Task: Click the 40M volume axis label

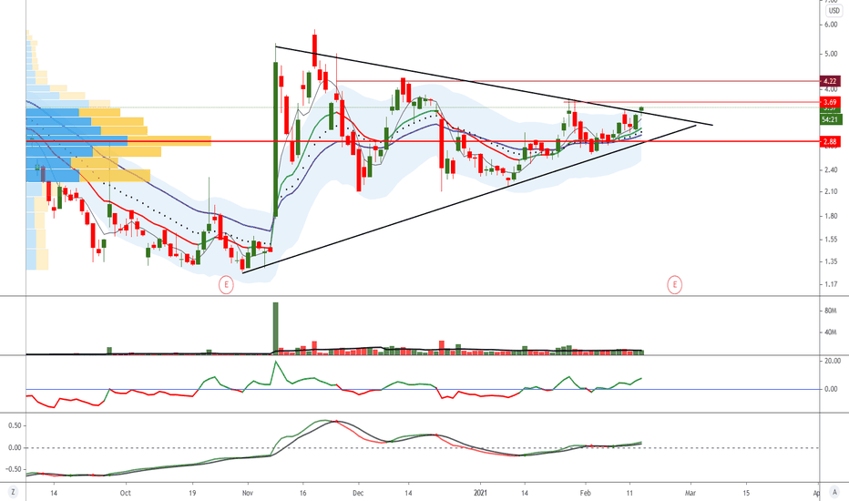Action: pos(831,332)
